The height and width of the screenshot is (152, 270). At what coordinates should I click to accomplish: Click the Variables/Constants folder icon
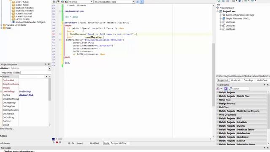[x=5, y=25]
